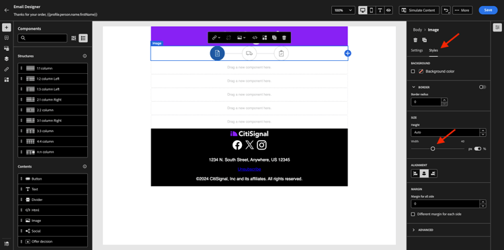Image resolution: width=504 pixels, height=250 pixels.
Task: Open the link dropdown in image toolbar
Action: [216, 38]
